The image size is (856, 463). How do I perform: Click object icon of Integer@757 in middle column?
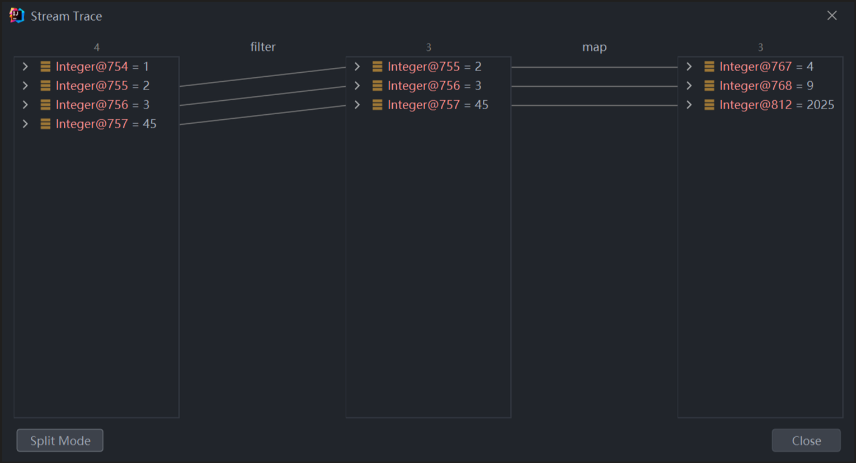(377, 105)
